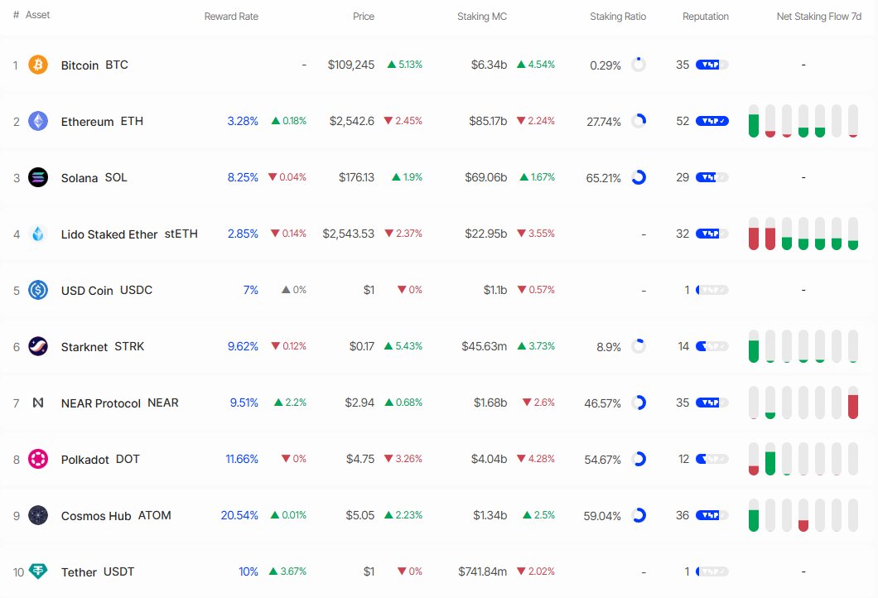Click Bitcoin's VSP reputation badge
This screenshot has height=598, width=878.
(712, 65)
